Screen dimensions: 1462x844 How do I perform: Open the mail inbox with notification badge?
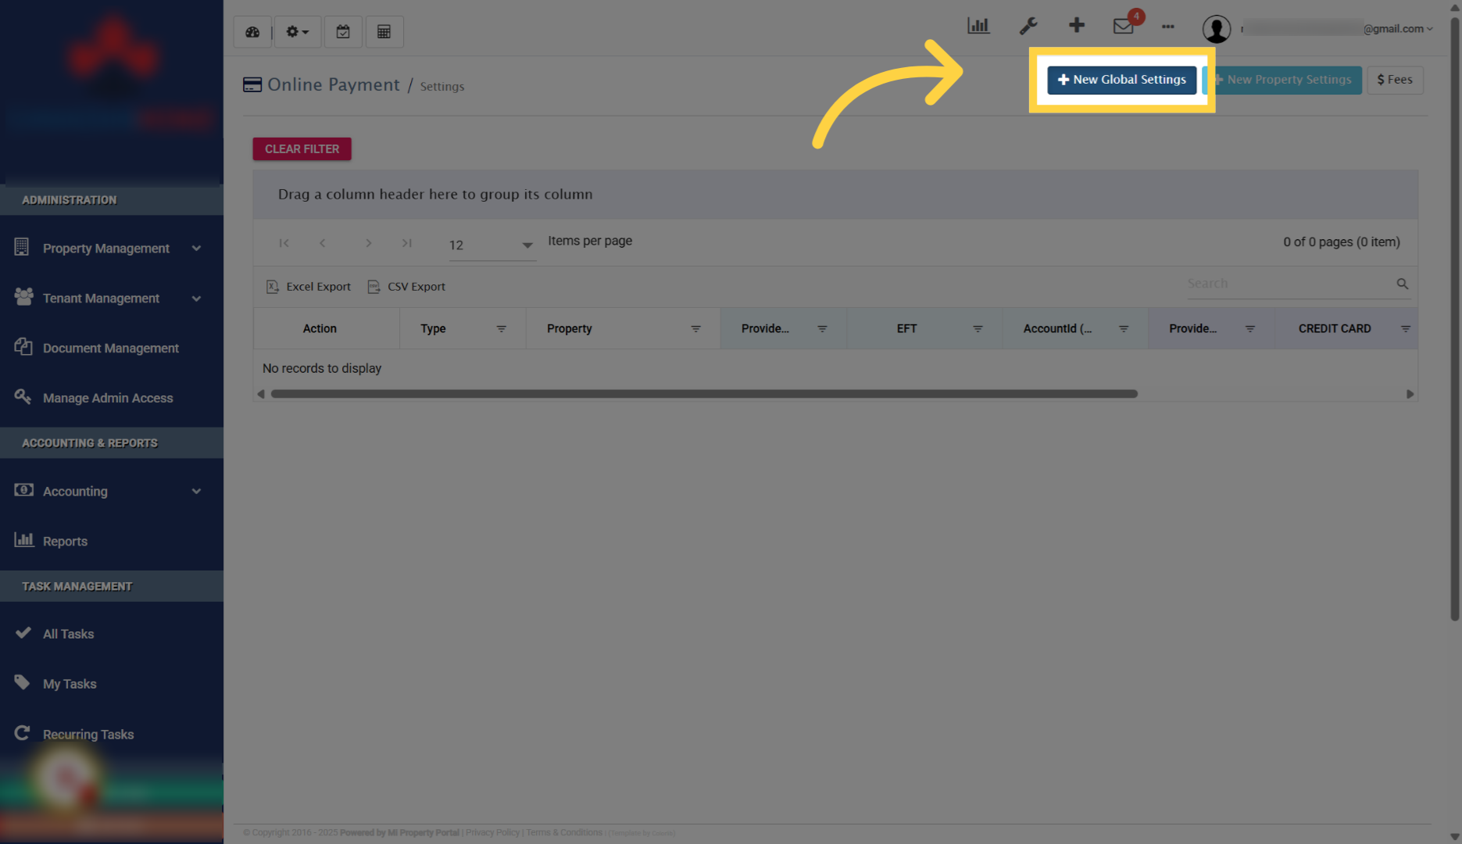coord(1124,24)
